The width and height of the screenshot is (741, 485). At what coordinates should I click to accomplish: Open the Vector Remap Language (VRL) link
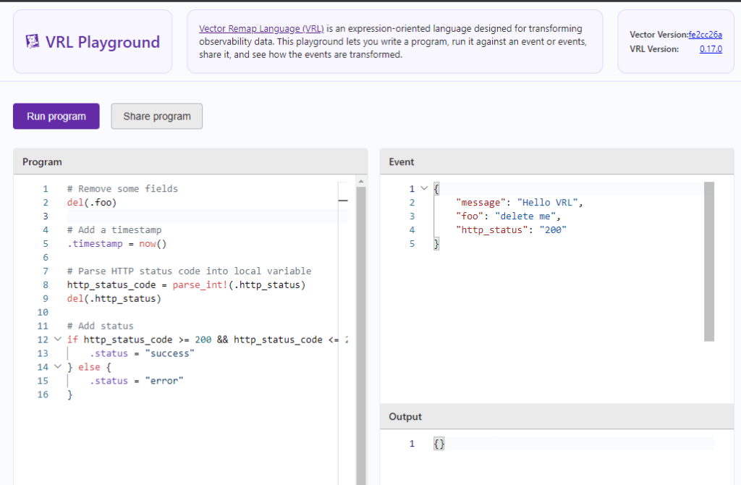pos(261,29)
